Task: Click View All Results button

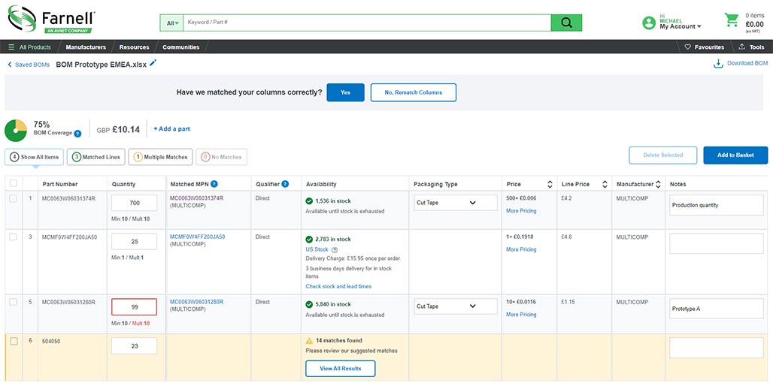Action: coord(340,369)
